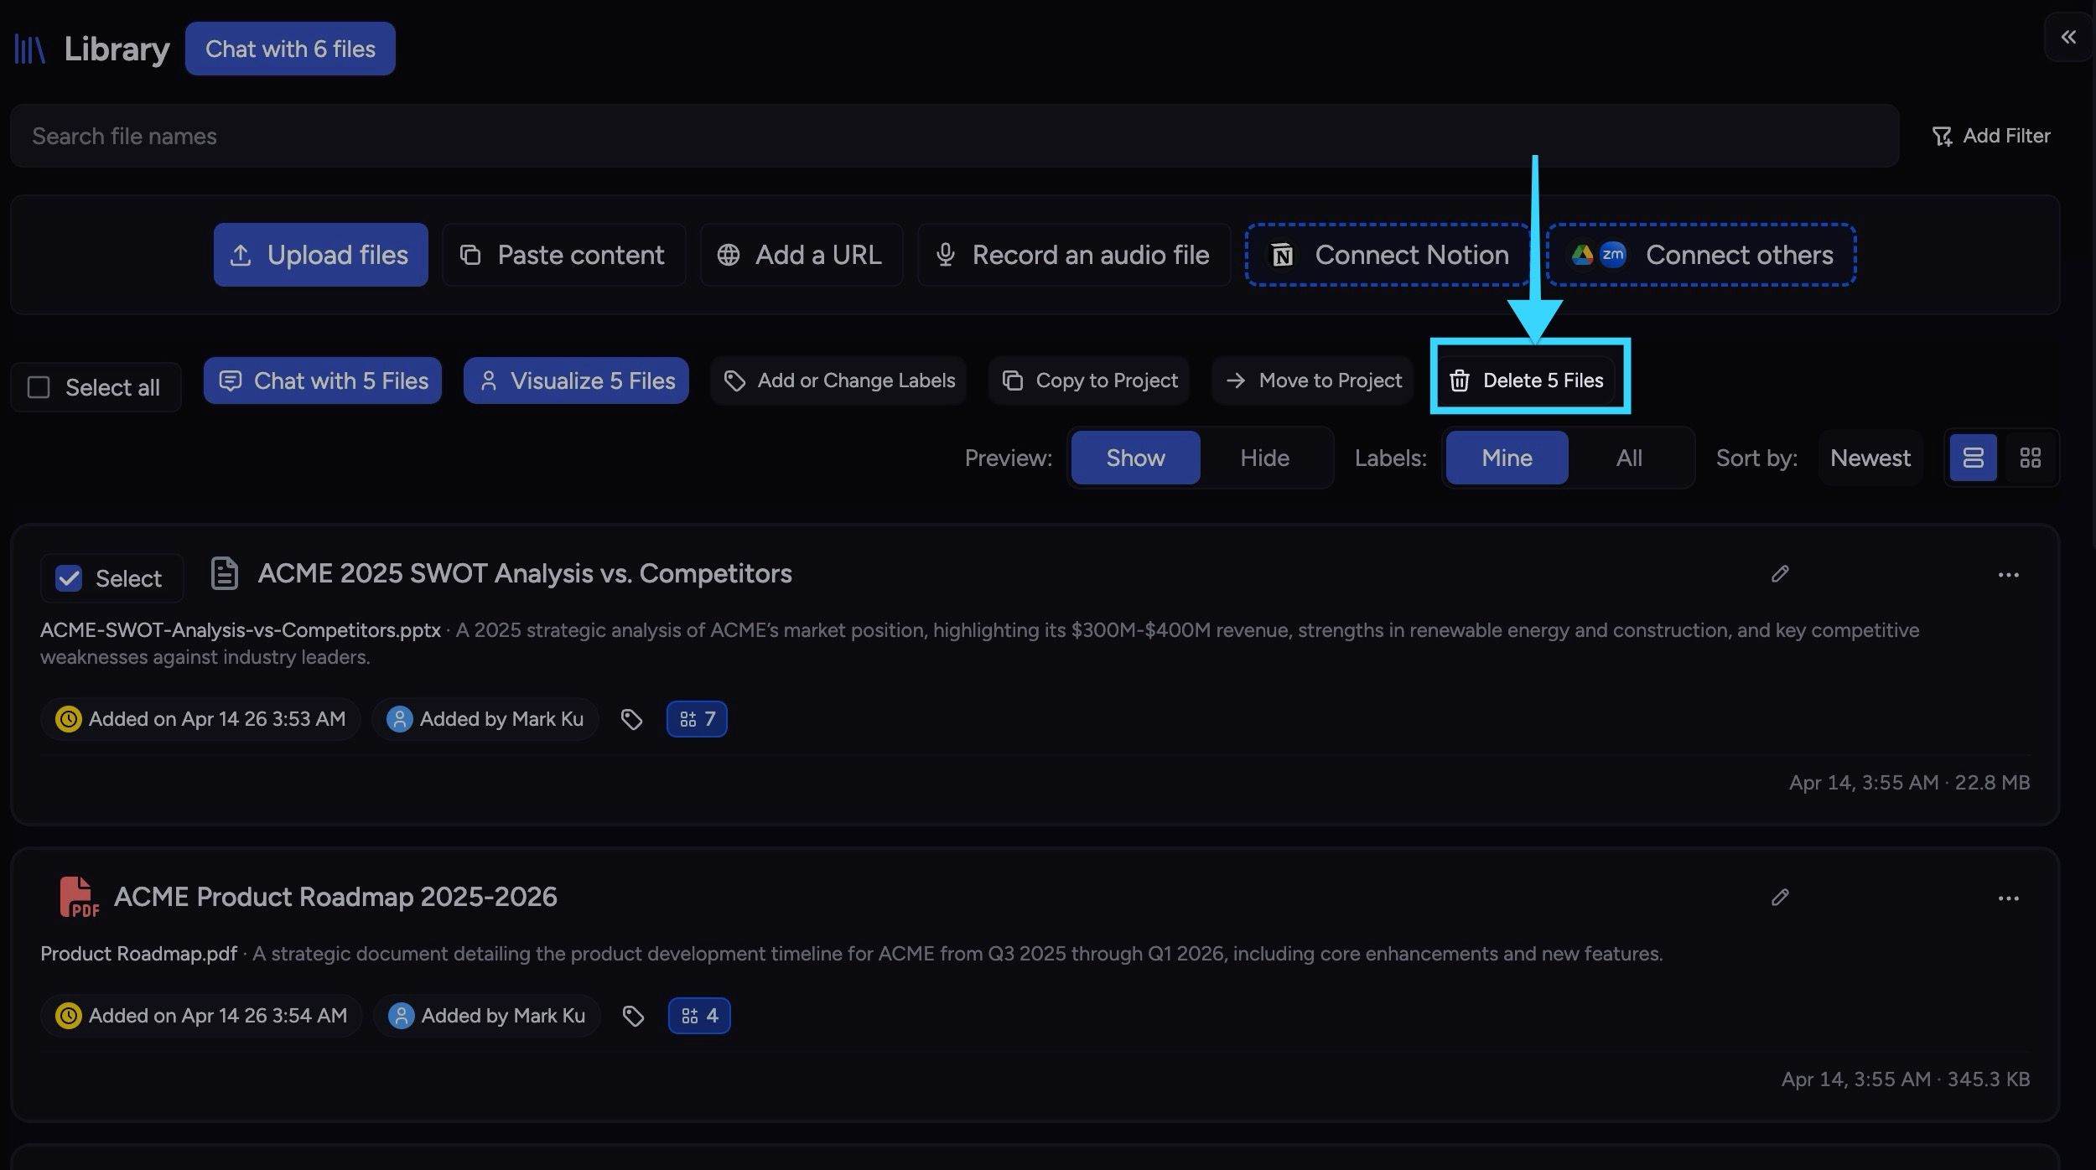Viewport: 2096px width, 1170px height.
Task: Open Chat with 6 files
Action: point(290,49)
